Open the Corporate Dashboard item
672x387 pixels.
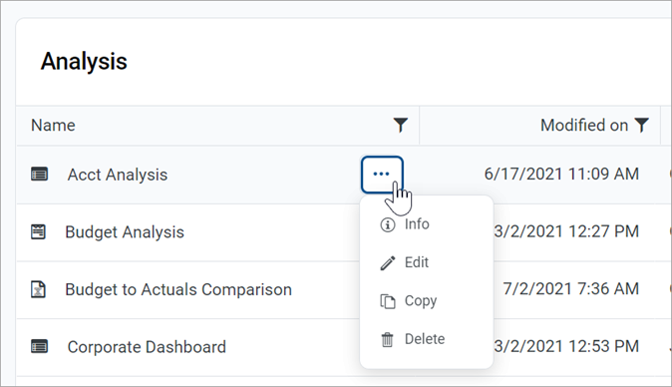click(x=147, y=347)
